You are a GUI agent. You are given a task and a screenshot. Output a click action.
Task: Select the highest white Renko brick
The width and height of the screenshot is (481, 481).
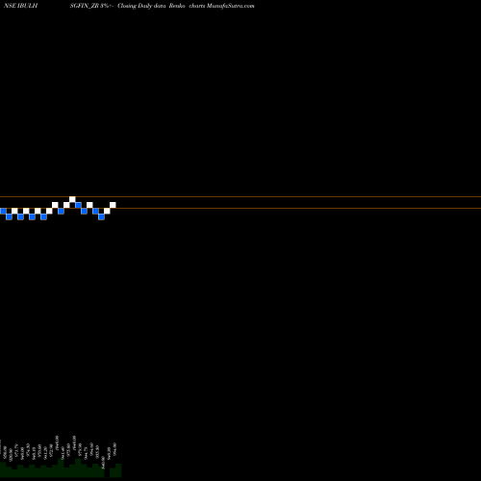click(72, 199)
